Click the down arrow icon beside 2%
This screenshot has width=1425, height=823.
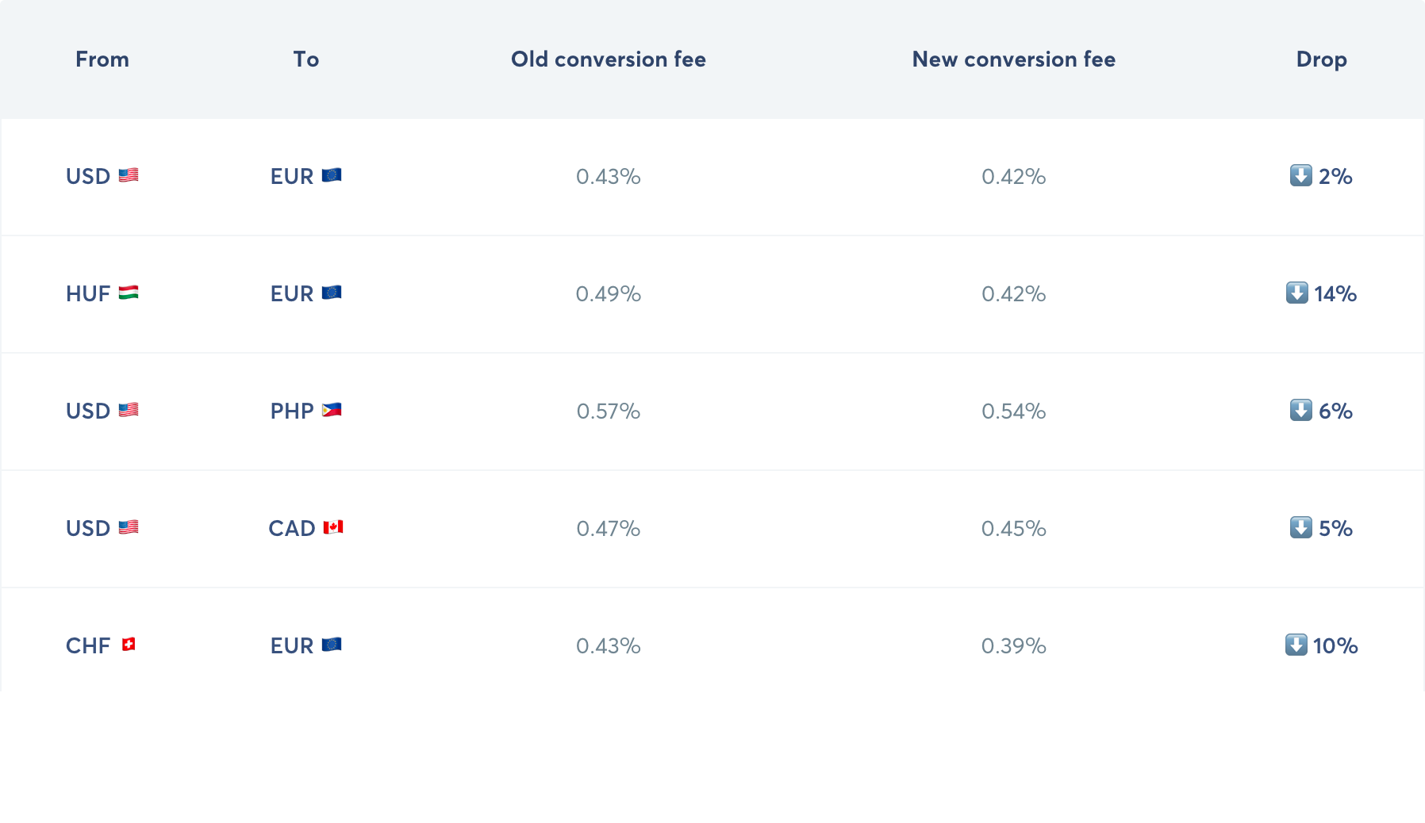tap(1301, 175)
